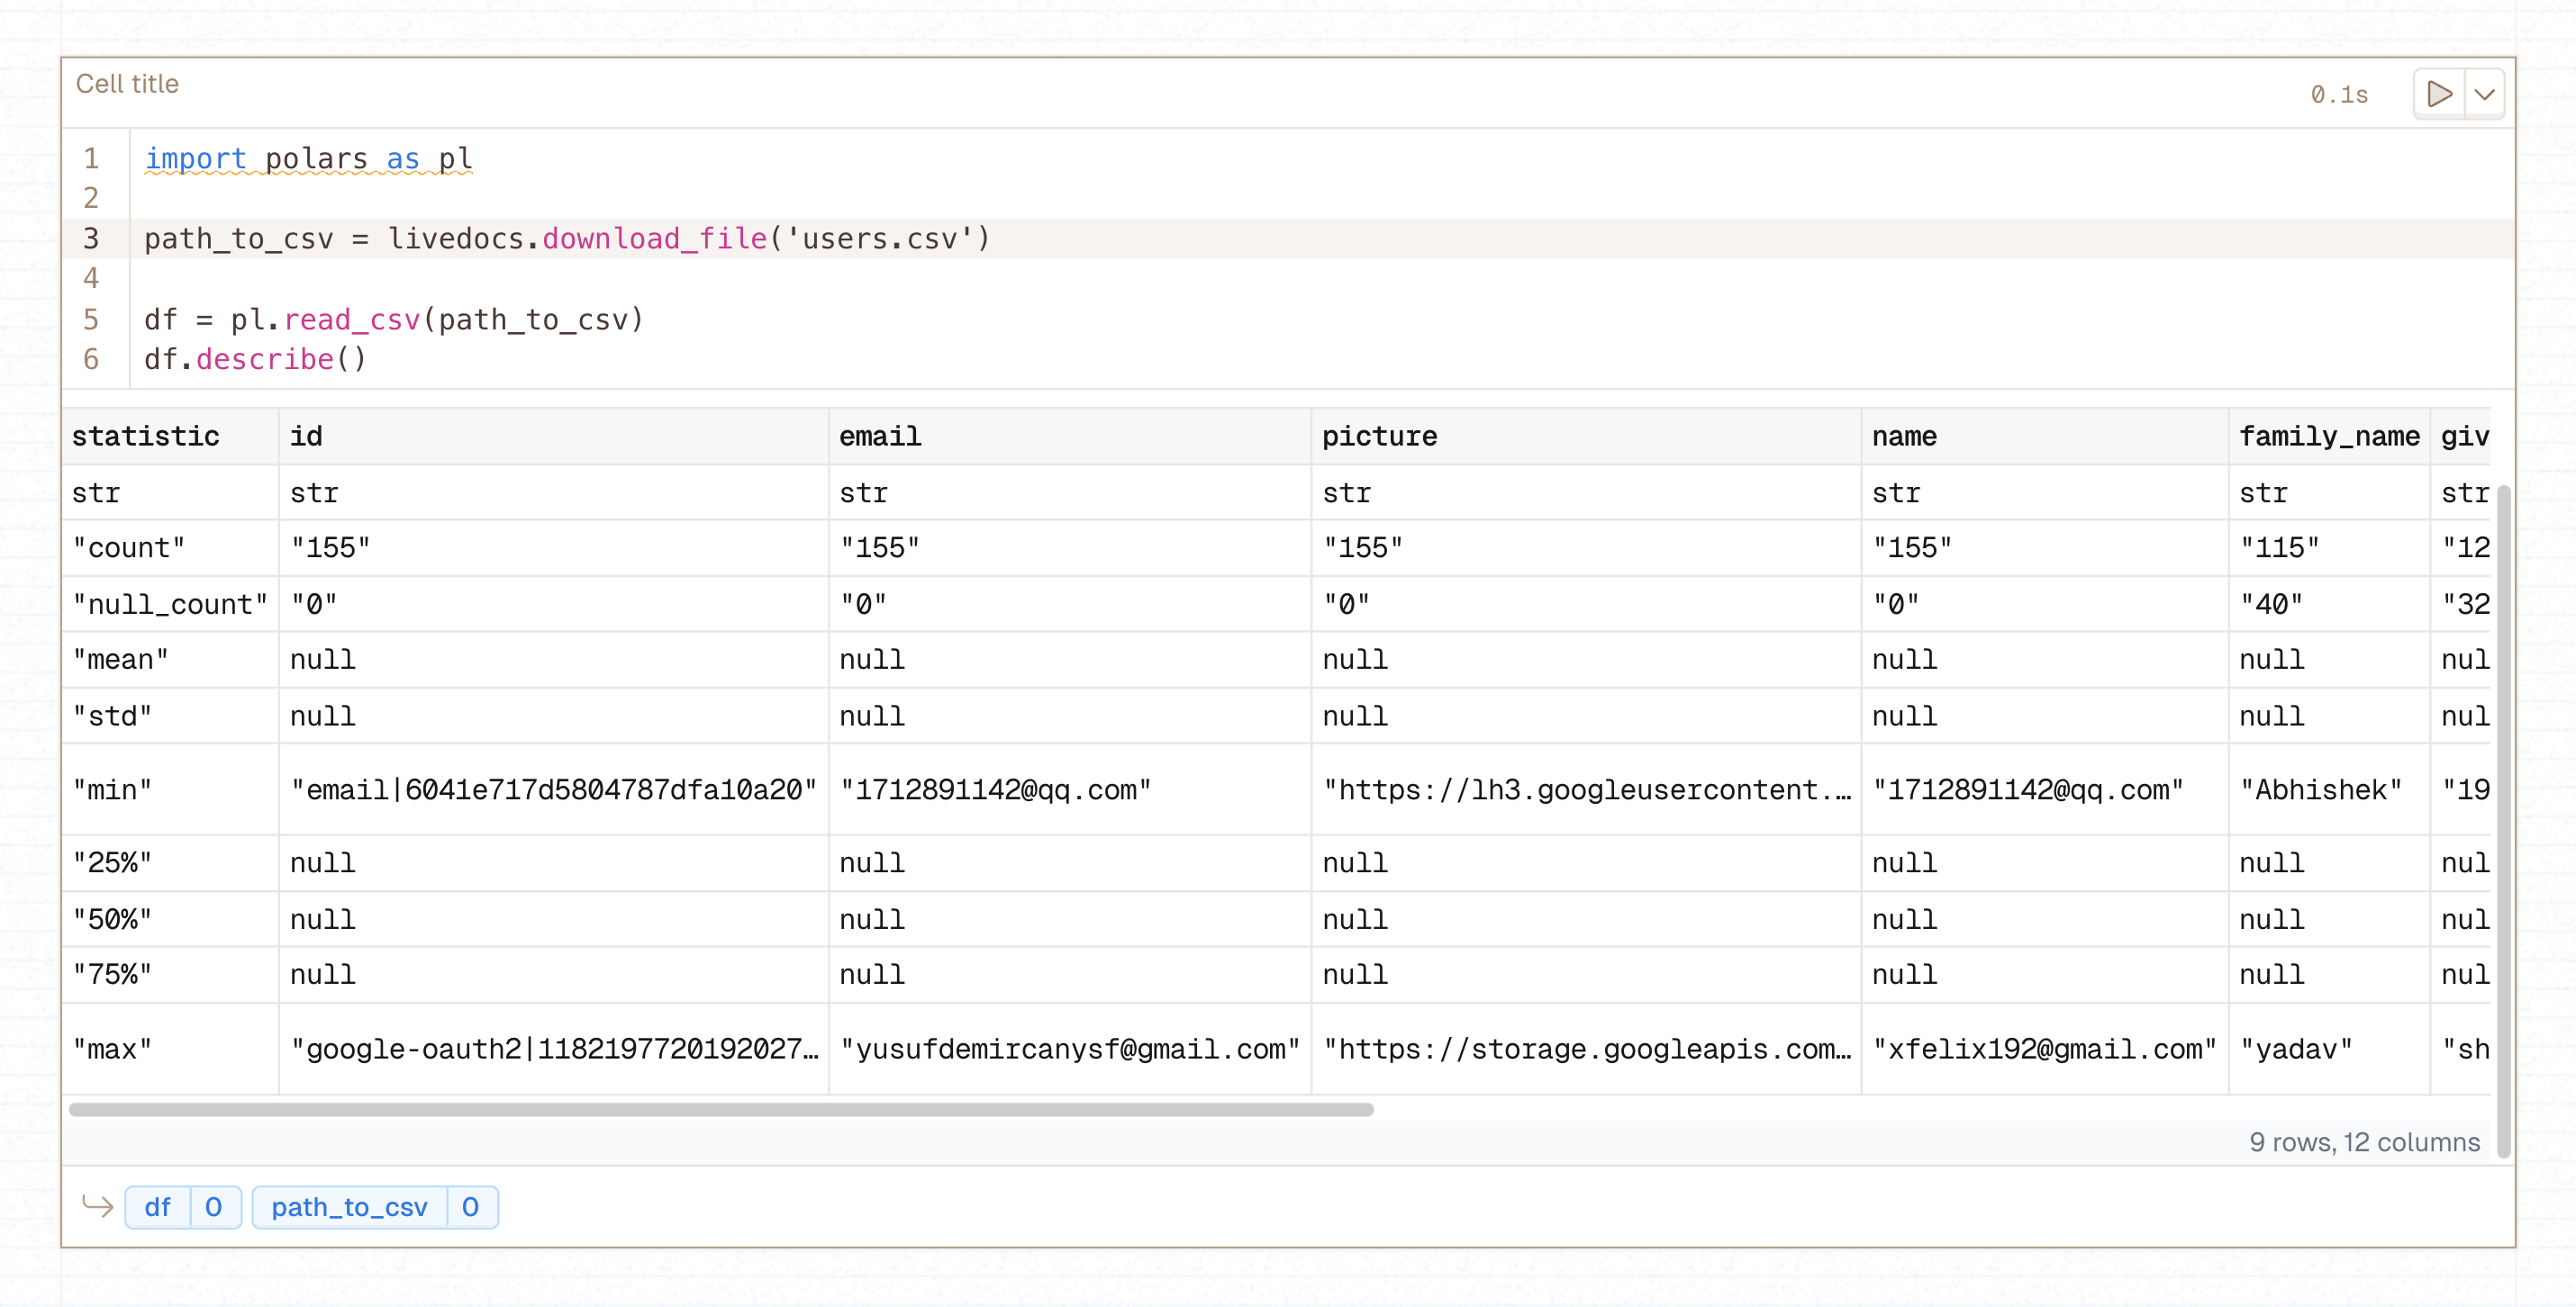2576x1307 pixels.
Task: Select the path_to_csv variable chip
Action: (x=349, y=1207)
